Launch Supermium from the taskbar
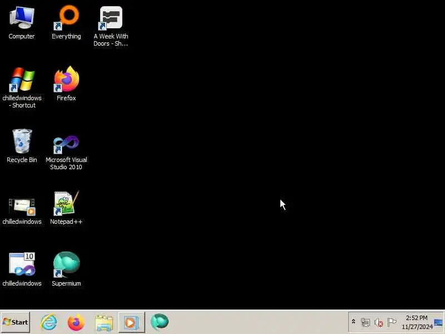 tap(160, 322)
